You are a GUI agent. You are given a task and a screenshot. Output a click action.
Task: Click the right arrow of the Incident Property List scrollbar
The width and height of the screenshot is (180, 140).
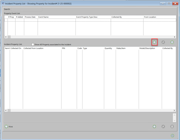coord(174,110)
